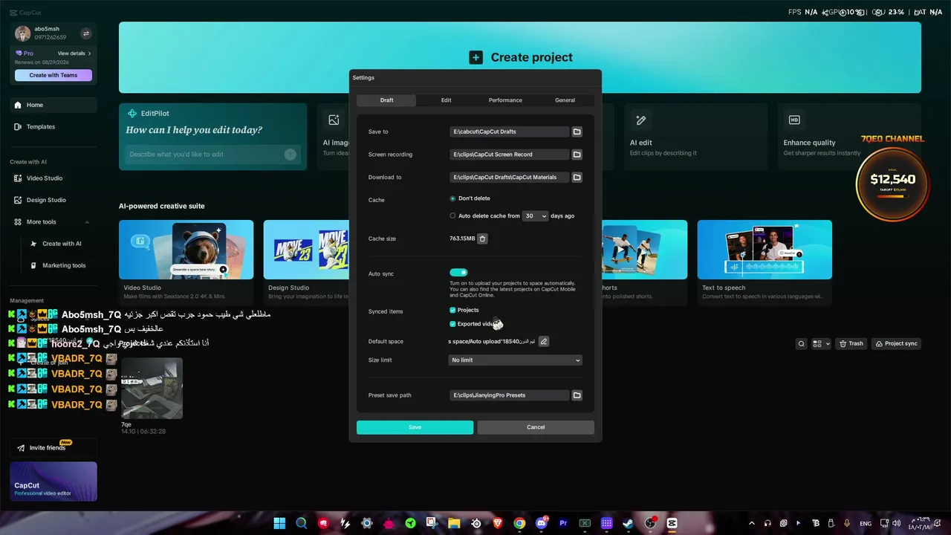Select the Don't delete cache option
Screen dimensions: 951x535
click(x=452, y=198)
